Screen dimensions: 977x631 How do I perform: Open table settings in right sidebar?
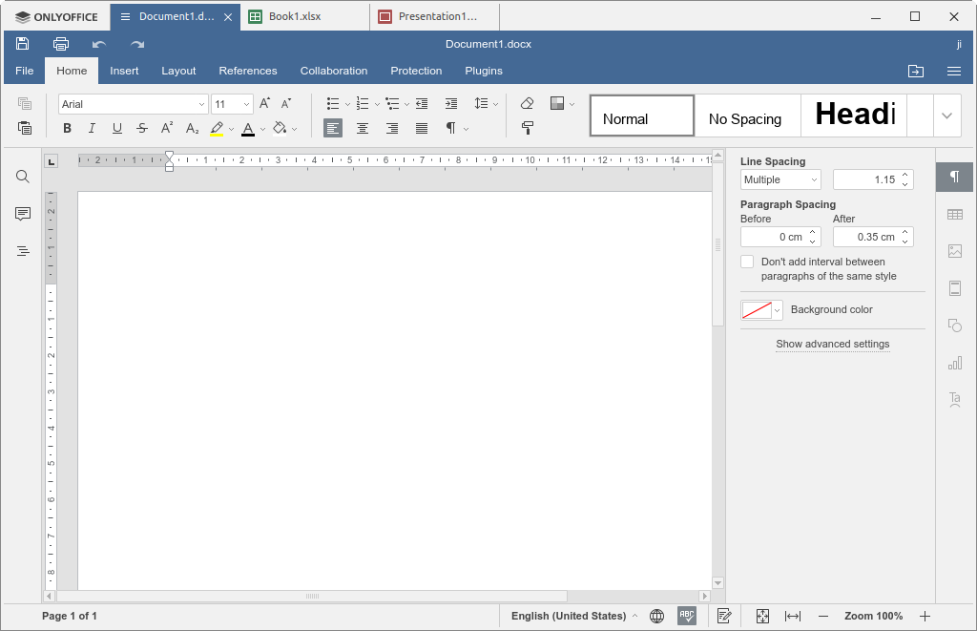pos(954,215)
